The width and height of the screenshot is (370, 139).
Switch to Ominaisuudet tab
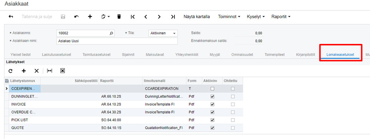pyautogui.click(x=242, y=55)
